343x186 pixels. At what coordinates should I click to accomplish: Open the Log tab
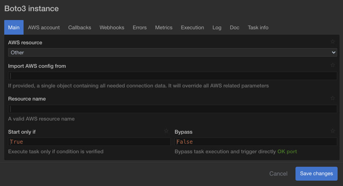point(217,27)
